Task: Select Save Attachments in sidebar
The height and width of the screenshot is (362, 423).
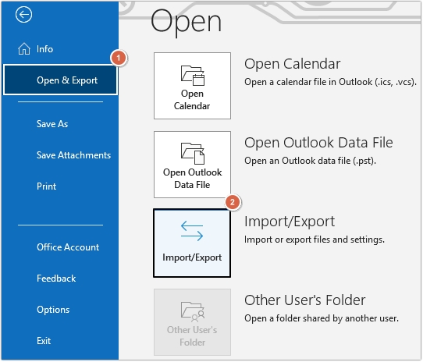Action: coord(73,155)
